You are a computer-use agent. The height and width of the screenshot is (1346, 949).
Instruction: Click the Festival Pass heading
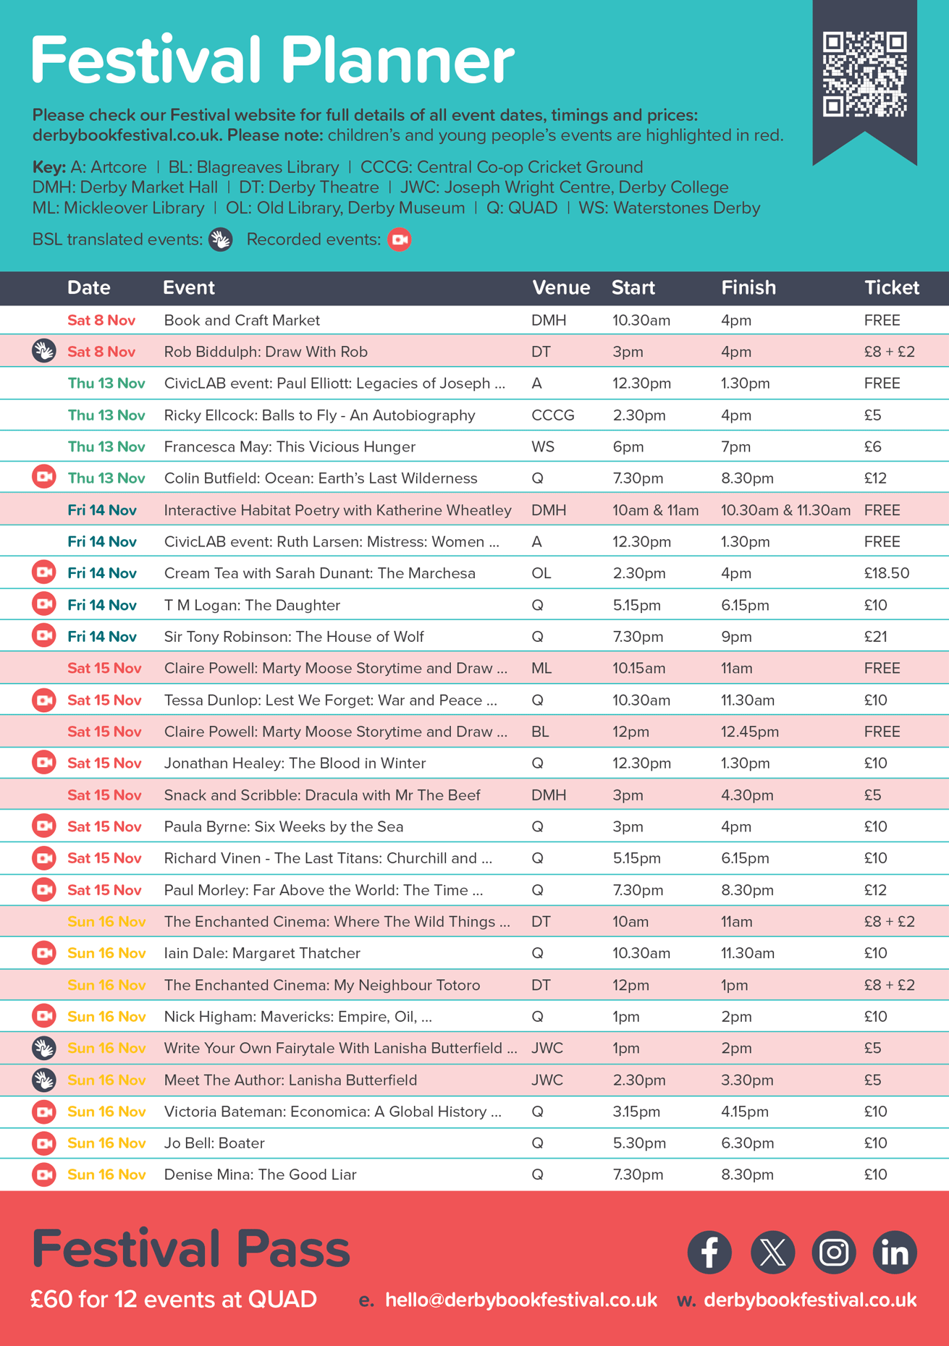191,1249
